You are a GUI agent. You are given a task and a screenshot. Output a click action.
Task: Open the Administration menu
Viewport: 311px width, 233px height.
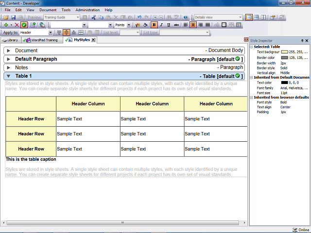87,10
